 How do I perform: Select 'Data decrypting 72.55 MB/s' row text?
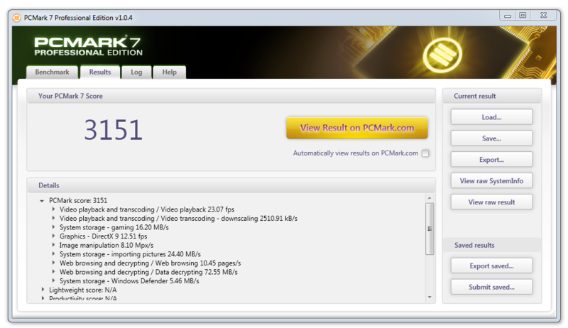(148, 272)
